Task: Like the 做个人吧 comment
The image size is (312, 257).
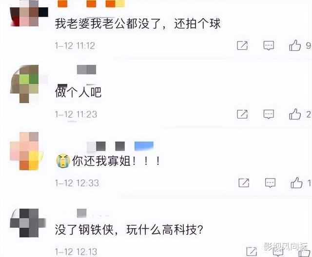Action: pos(295,114)
